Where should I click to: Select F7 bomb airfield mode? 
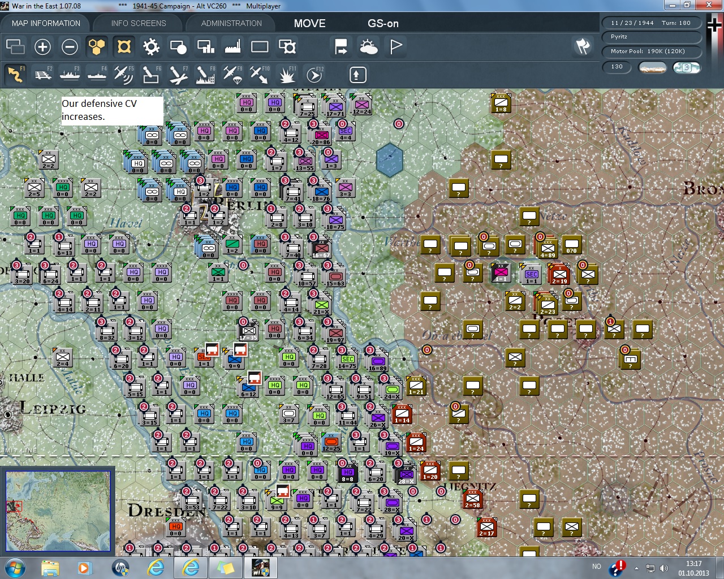point(178,75)
